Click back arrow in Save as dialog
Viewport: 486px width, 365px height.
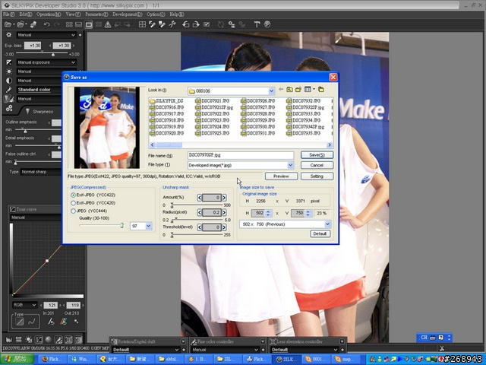coord(281,90)
